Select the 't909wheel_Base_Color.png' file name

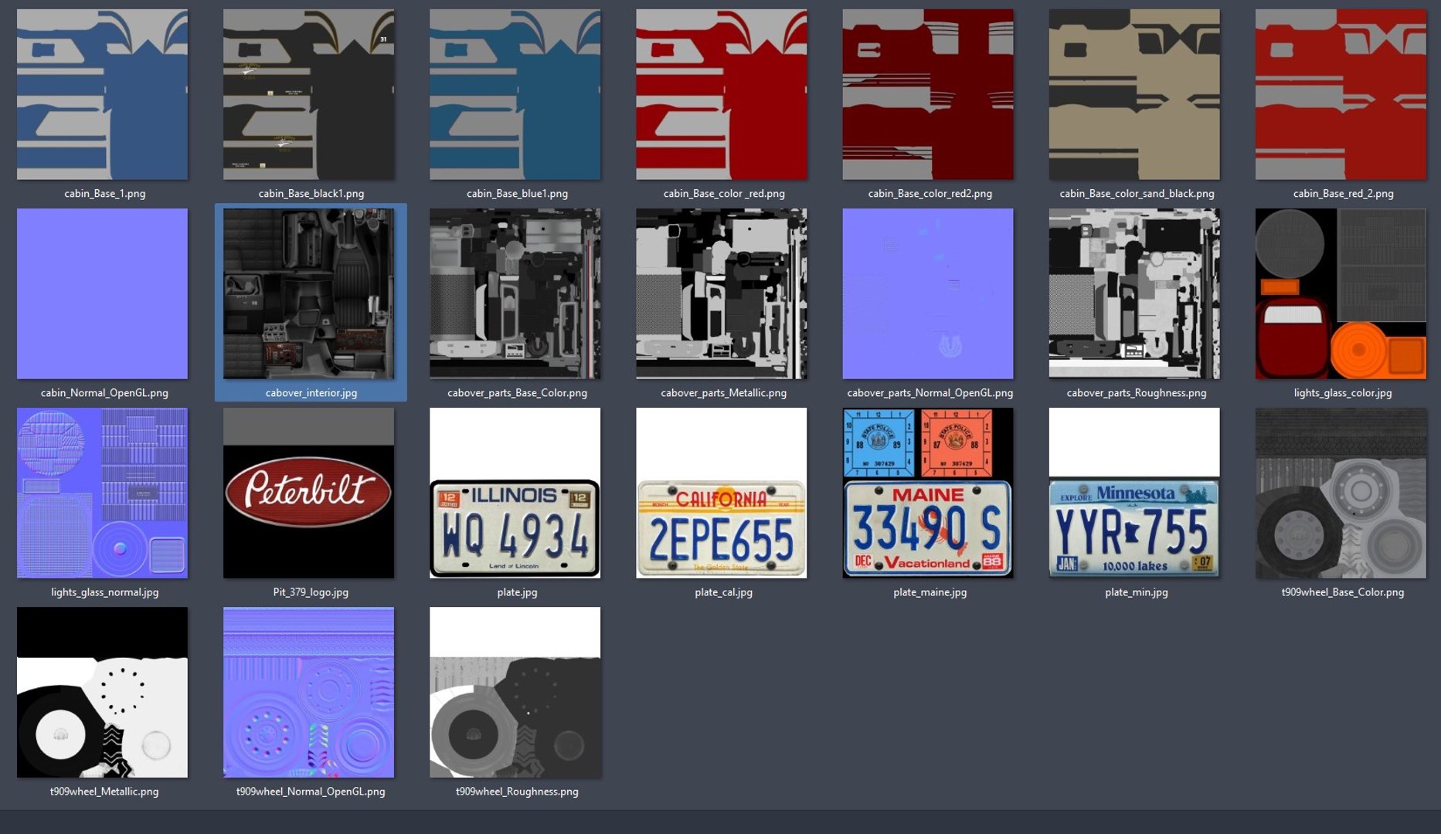(x=1343, y=592)
